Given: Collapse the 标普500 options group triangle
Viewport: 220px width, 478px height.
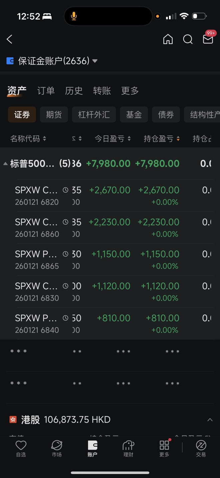Looking at the screenshot, I should coord(5,164).
